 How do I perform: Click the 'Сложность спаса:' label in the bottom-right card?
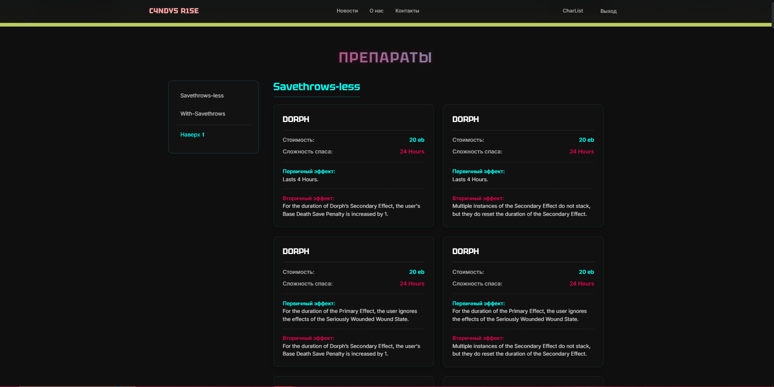477,284
